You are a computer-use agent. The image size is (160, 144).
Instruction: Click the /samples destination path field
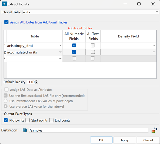(89, 130)
